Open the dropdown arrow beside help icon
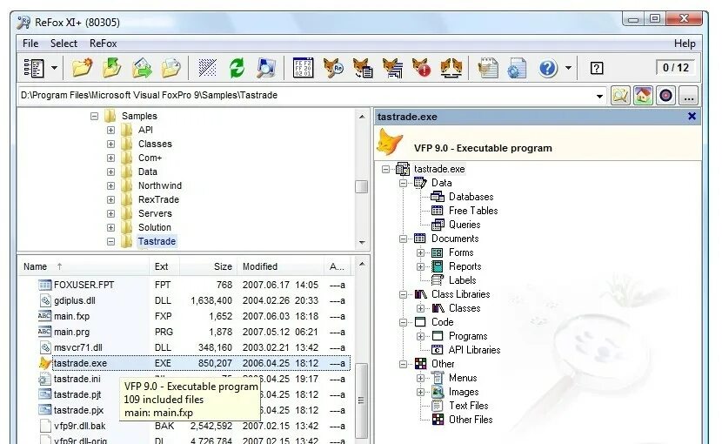This screenshot has height=444, width=722. (x=569, y=68)
